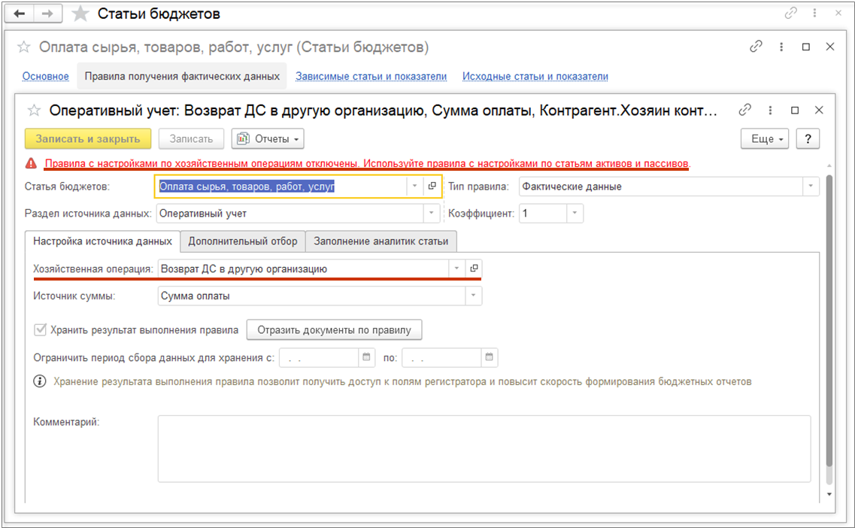Click period end date field

[x=442, y=358]
